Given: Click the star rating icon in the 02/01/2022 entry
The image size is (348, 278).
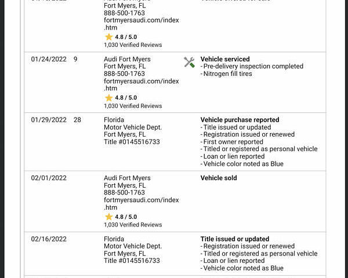Looking at the screenshot, I should coord(108,217).
